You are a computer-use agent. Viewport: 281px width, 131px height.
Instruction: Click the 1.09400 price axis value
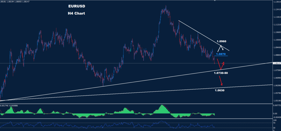click(277, 48)
